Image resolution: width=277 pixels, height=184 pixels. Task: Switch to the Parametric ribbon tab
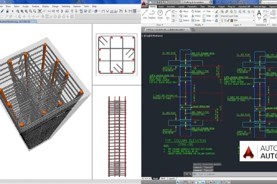tap(192, 7)
